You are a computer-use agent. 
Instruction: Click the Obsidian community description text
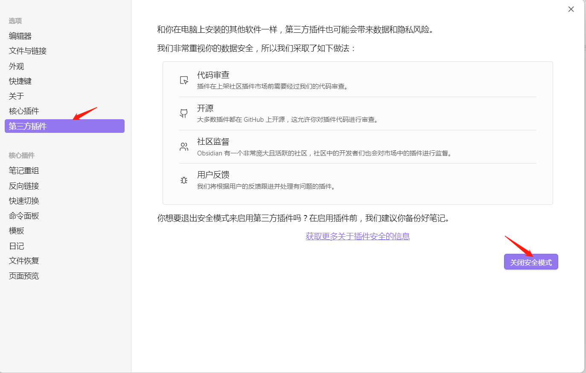pyautogui.click(x=325, y=153)
